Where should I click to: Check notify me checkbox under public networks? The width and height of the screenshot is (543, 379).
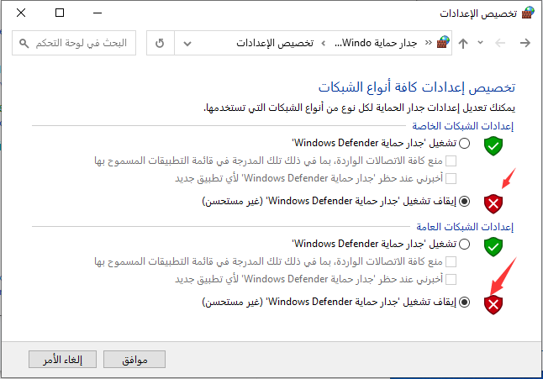pyautogui.click(x=451, y=279)
